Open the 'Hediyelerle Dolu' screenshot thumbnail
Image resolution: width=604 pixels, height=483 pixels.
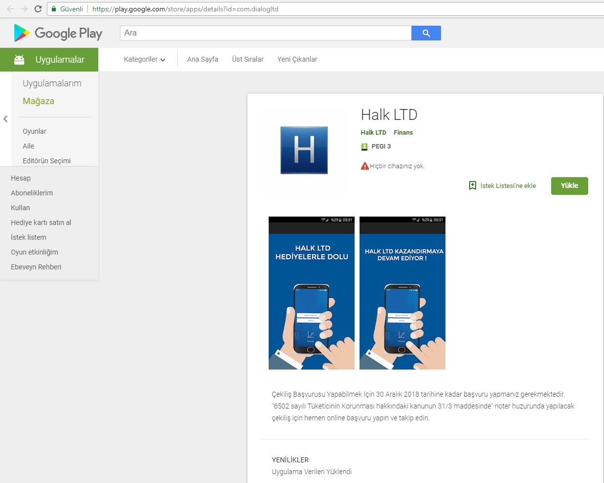coord(311,293)
